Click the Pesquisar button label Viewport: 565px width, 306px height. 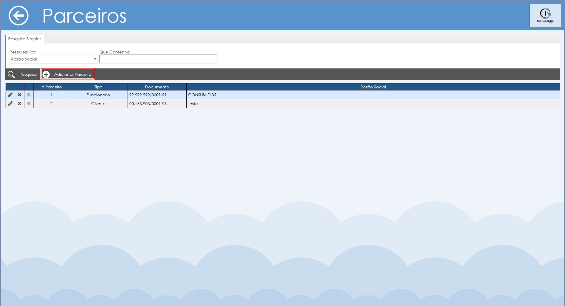click(x=29, y=74)
